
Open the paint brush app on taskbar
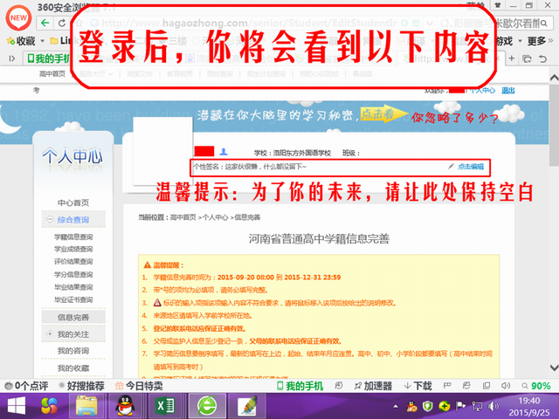(x=247, y=406)
